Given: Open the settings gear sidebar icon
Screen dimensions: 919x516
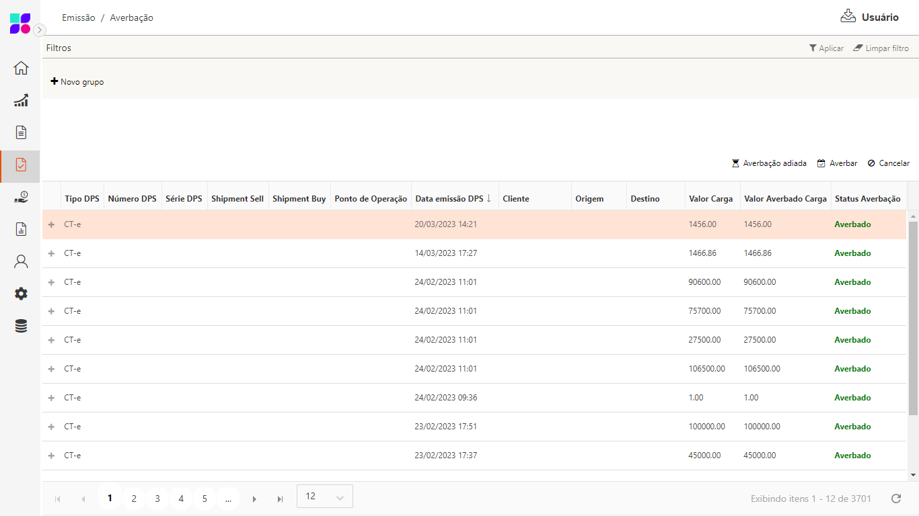Looking at the screenshot, I should pos(21,294).
